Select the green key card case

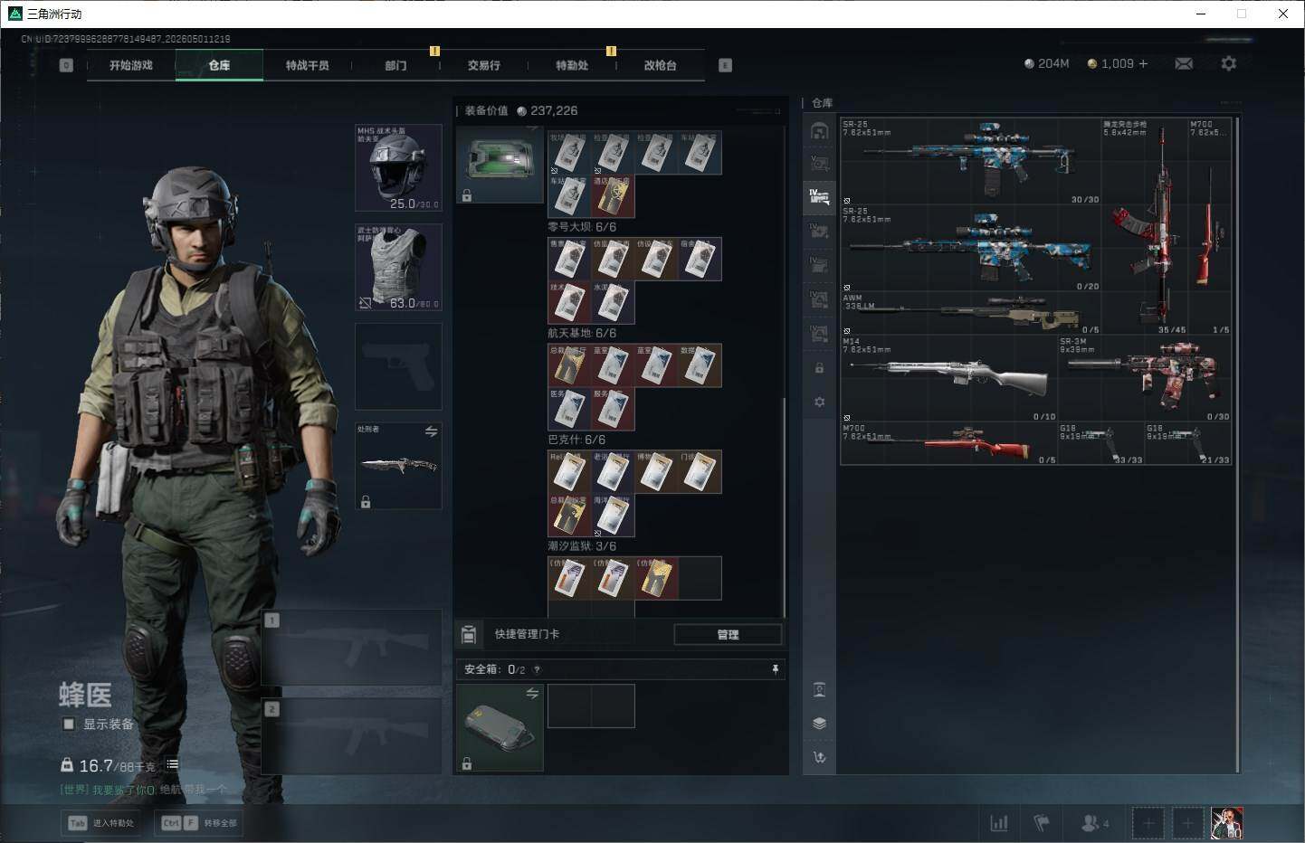tap(500, 165)
